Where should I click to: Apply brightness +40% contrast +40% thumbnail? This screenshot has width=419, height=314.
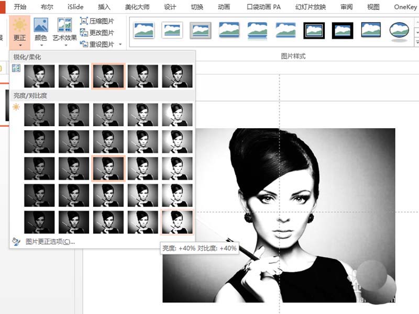(177, 222)
